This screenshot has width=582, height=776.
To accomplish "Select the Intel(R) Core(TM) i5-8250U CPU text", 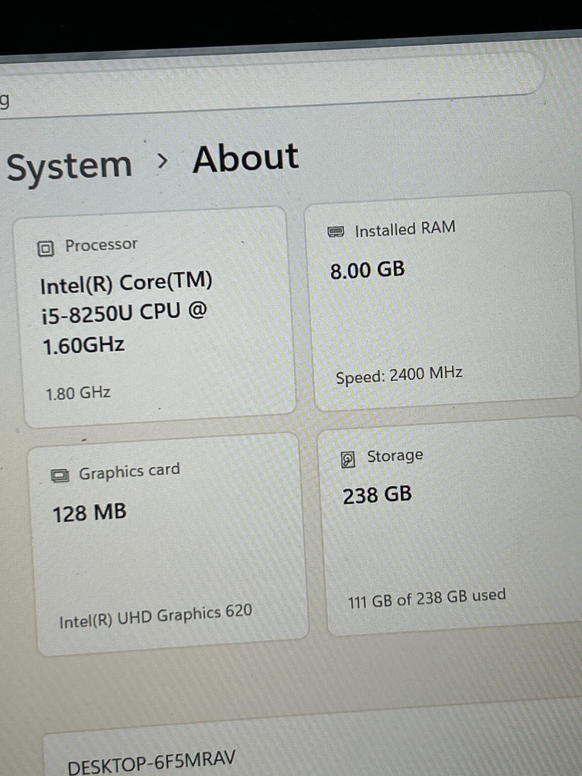I will (x=126, y=313).
